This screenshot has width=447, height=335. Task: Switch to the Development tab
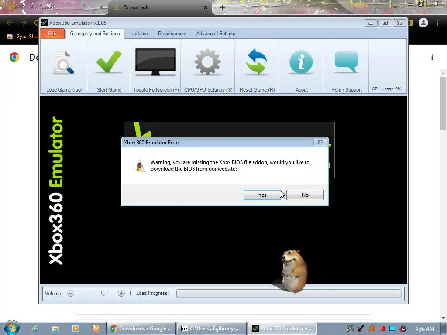tap(172, 34)
